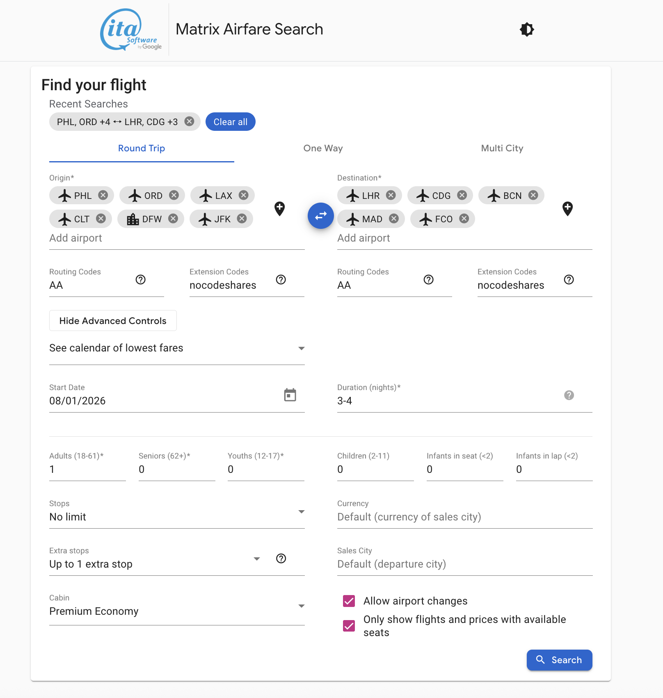This screenshot has height=698, width=663.
Task: Edit the Infants in lap field
Action: pos(554,470)
